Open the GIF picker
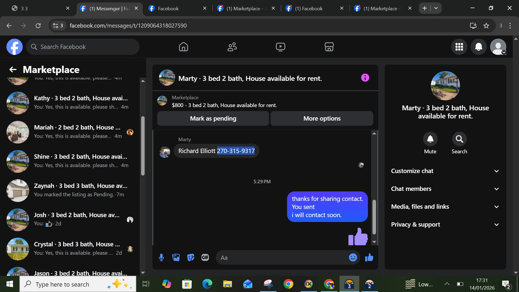 [205, 257]
